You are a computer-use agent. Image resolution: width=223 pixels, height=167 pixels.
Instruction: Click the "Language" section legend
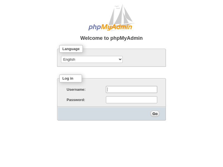point(71,49)
